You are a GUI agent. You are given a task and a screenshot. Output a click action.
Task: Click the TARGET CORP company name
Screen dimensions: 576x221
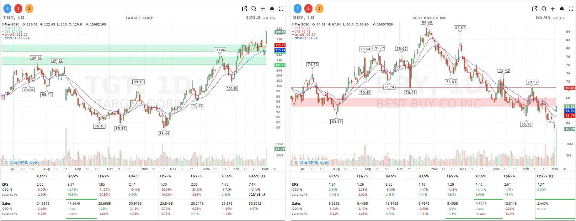[139, 18]
